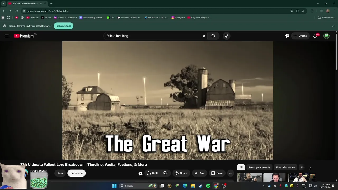Like the video with 8.5K likes

pyautogui.click(x=152, y=173)
